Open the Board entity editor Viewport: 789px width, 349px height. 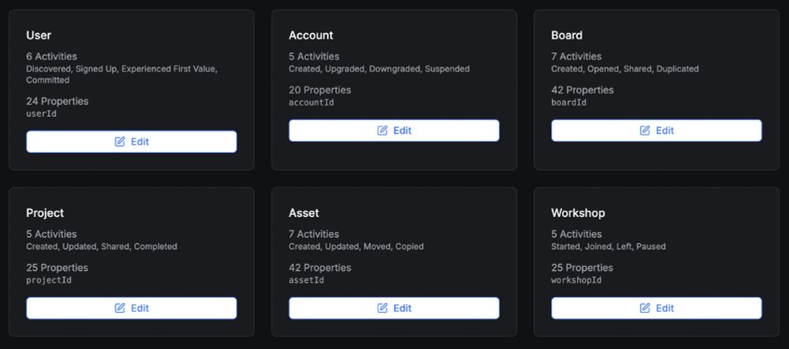pyautogui.click(x=656, y=130)
